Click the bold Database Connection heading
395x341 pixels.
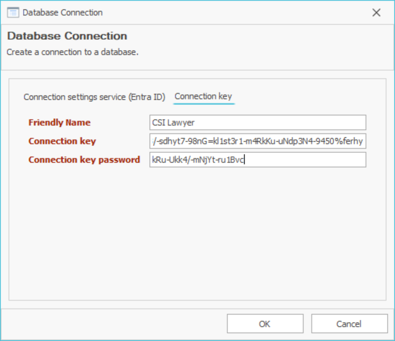(67, 36)
